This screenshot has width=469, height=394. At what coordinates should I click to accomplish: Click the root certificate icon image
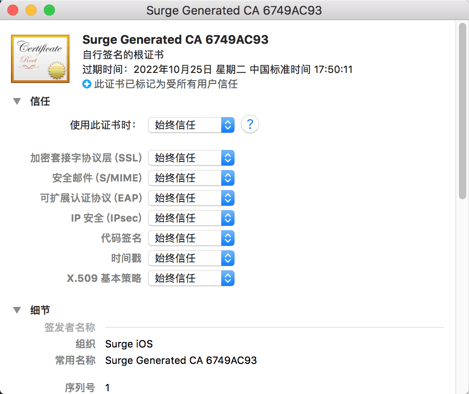(40, 58)
